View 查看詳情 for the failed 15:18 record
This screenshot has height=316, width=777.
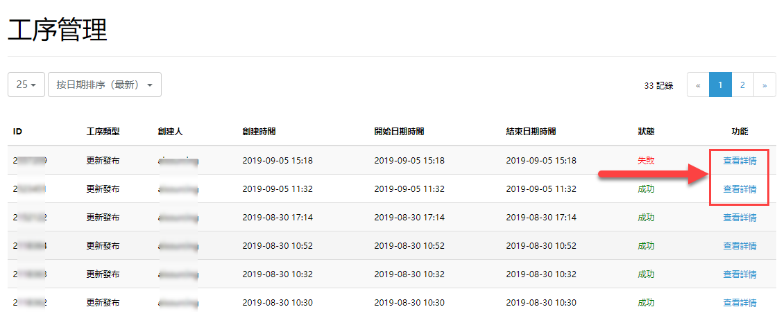tap(740, 161)
